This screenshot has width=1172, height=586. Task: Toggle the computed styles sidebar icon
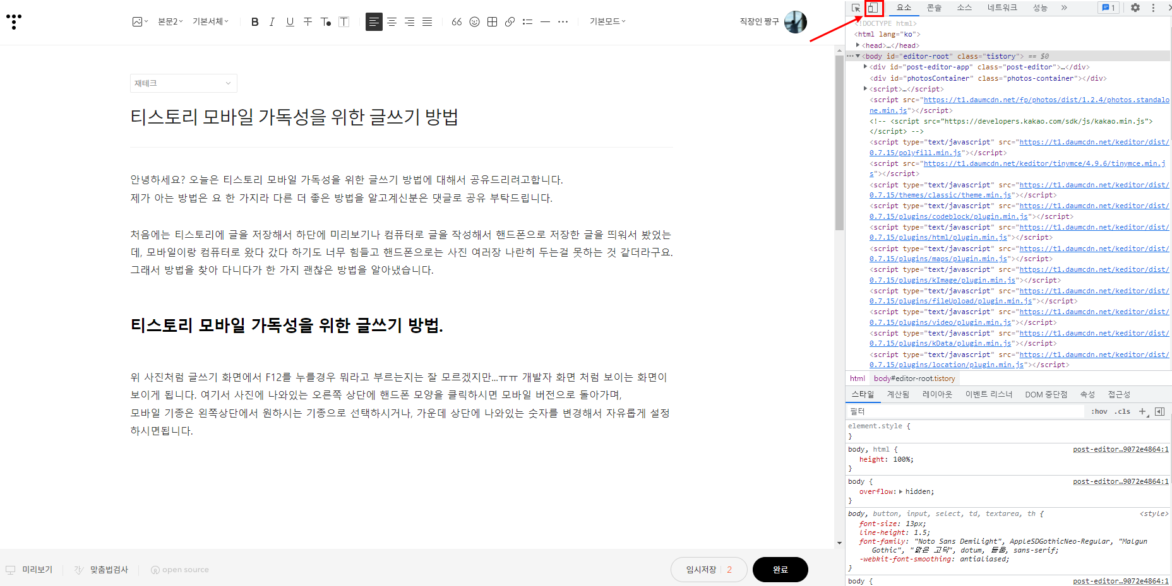tap(1159, 411)
